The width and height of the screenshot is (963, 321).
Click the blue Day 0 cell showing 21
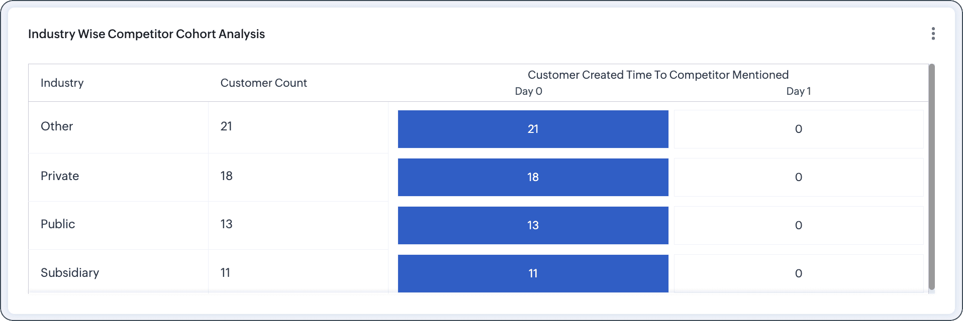533,129
